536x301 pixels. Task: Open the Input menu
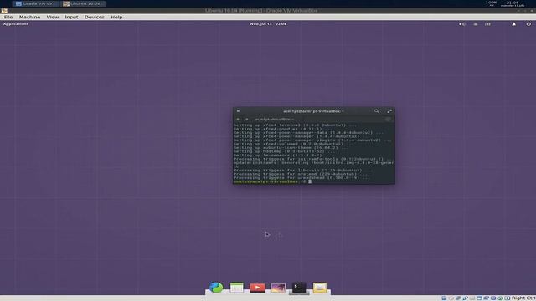point(71,17)
